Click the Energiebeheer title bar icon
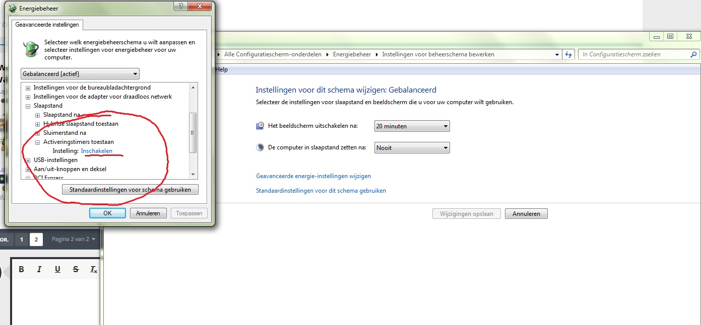Image resolution: width=701 pixels, height=325 pixels. 12,8
